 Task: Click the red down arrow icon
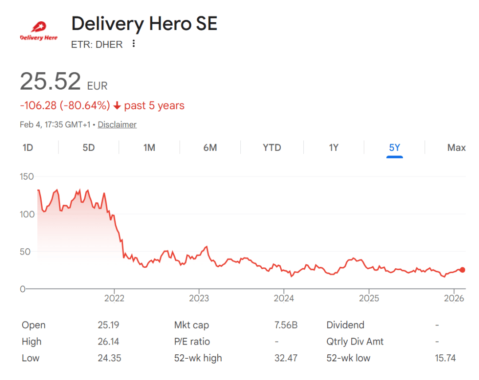point(117,106)
